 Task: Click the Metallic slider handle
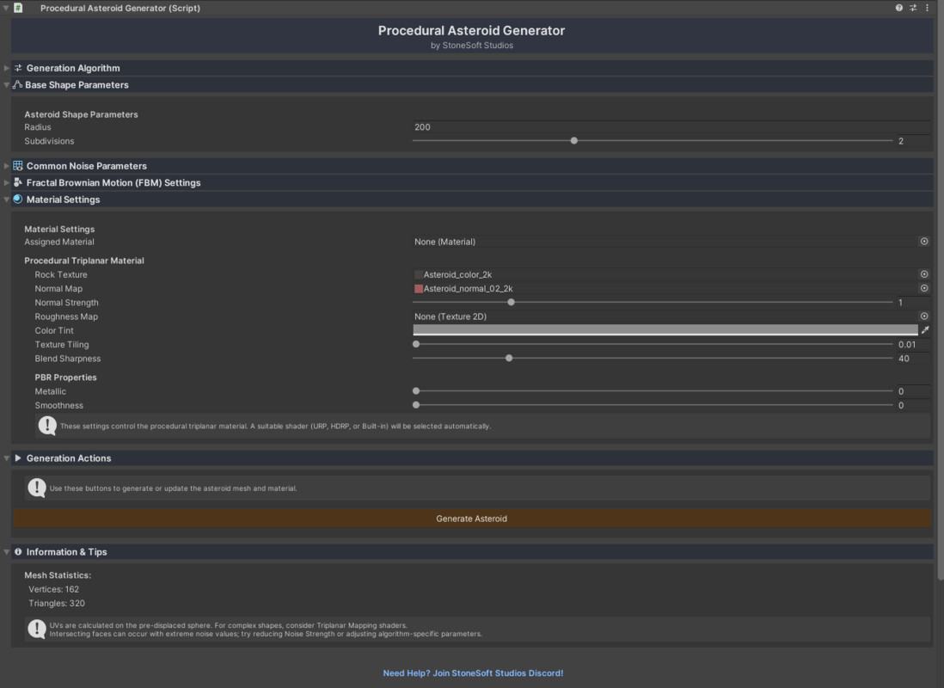(416, 391)
